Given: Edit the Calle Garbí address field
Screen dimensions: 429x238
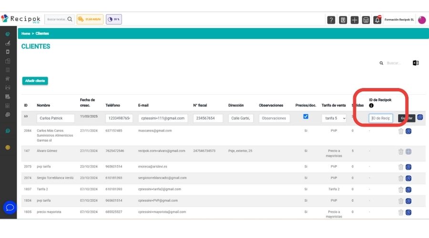Looking at the screenshot, I should (241, 119).
